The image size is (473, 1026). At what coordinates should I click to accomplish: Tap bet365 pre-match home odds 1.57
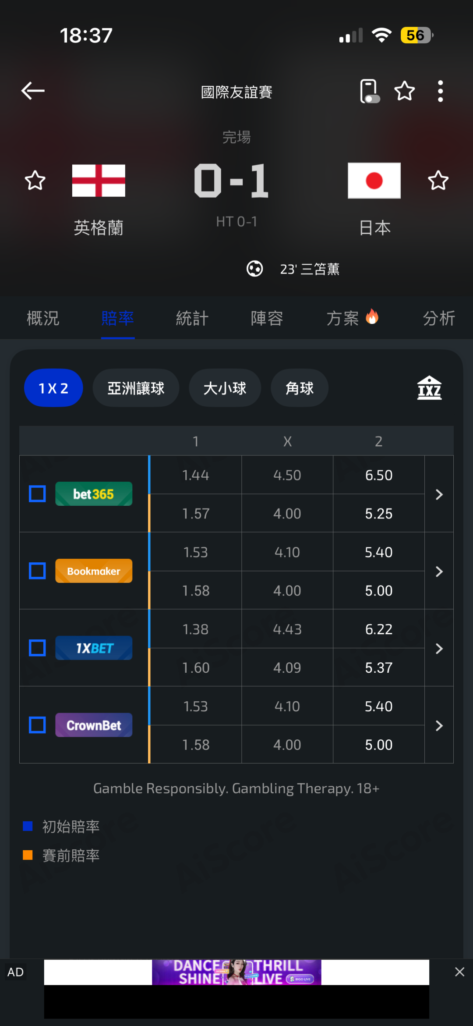196,514
